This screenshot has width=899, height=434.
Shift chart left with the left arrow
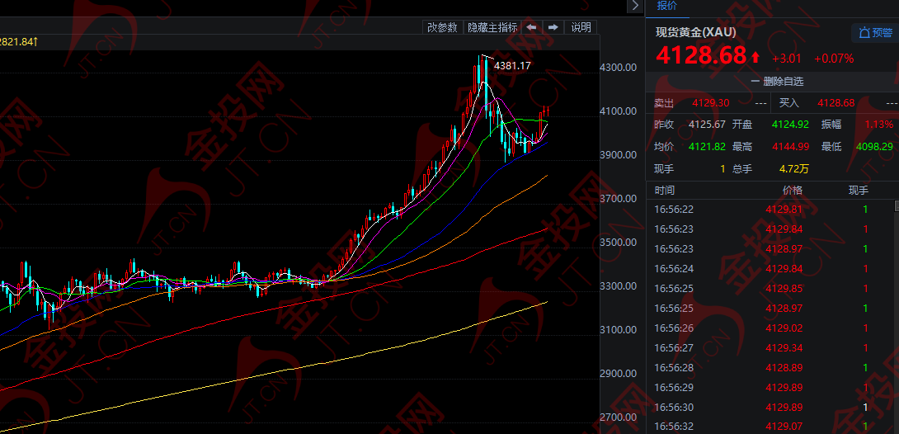(x=531, y=27)
